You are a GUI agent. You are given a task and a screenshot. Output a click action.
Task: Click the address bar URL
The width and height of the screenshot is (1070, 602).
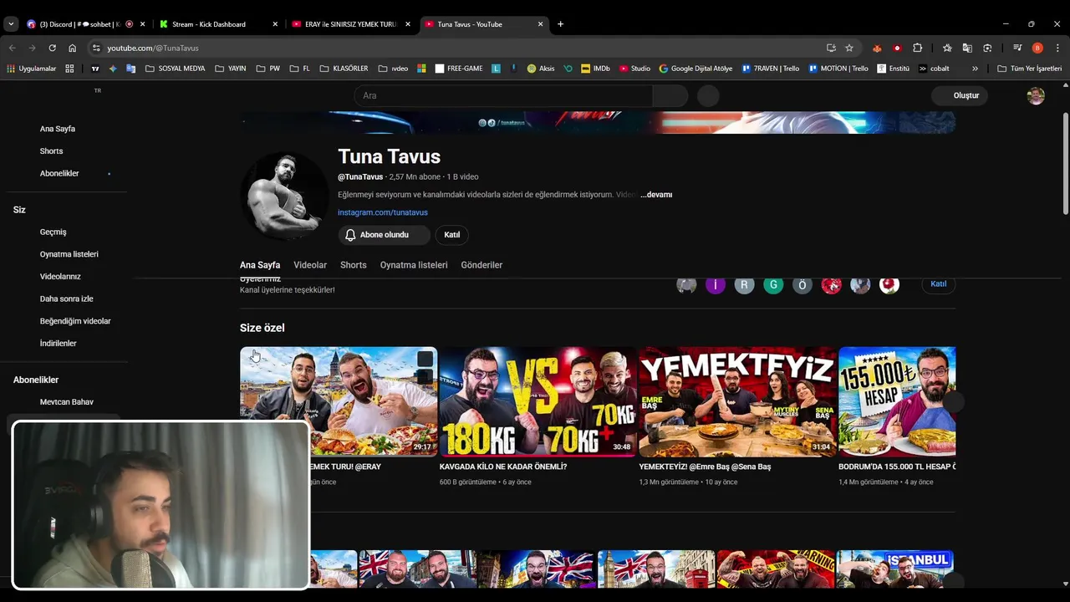click(x=153, y=48)
